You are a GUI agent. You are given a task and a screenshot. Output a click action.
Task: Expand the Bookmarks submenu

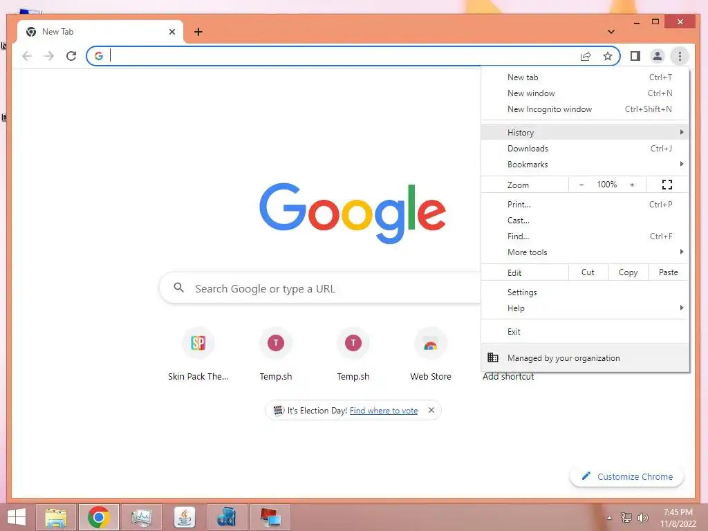585,164
